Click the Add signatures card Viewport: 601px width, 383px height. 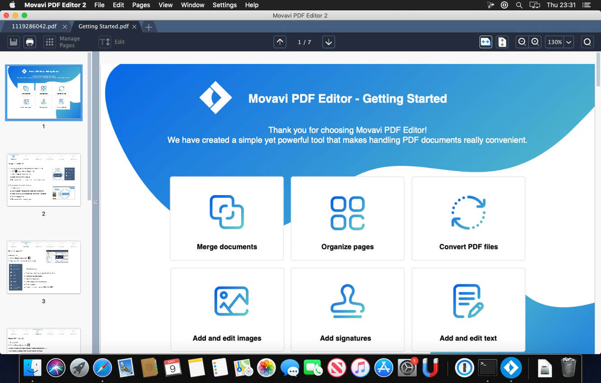[347, 310]
